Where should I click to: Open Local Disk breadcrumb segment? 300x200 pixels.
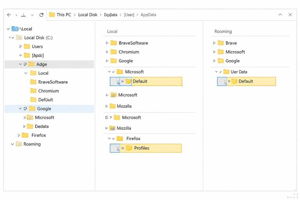coord(87,15)
